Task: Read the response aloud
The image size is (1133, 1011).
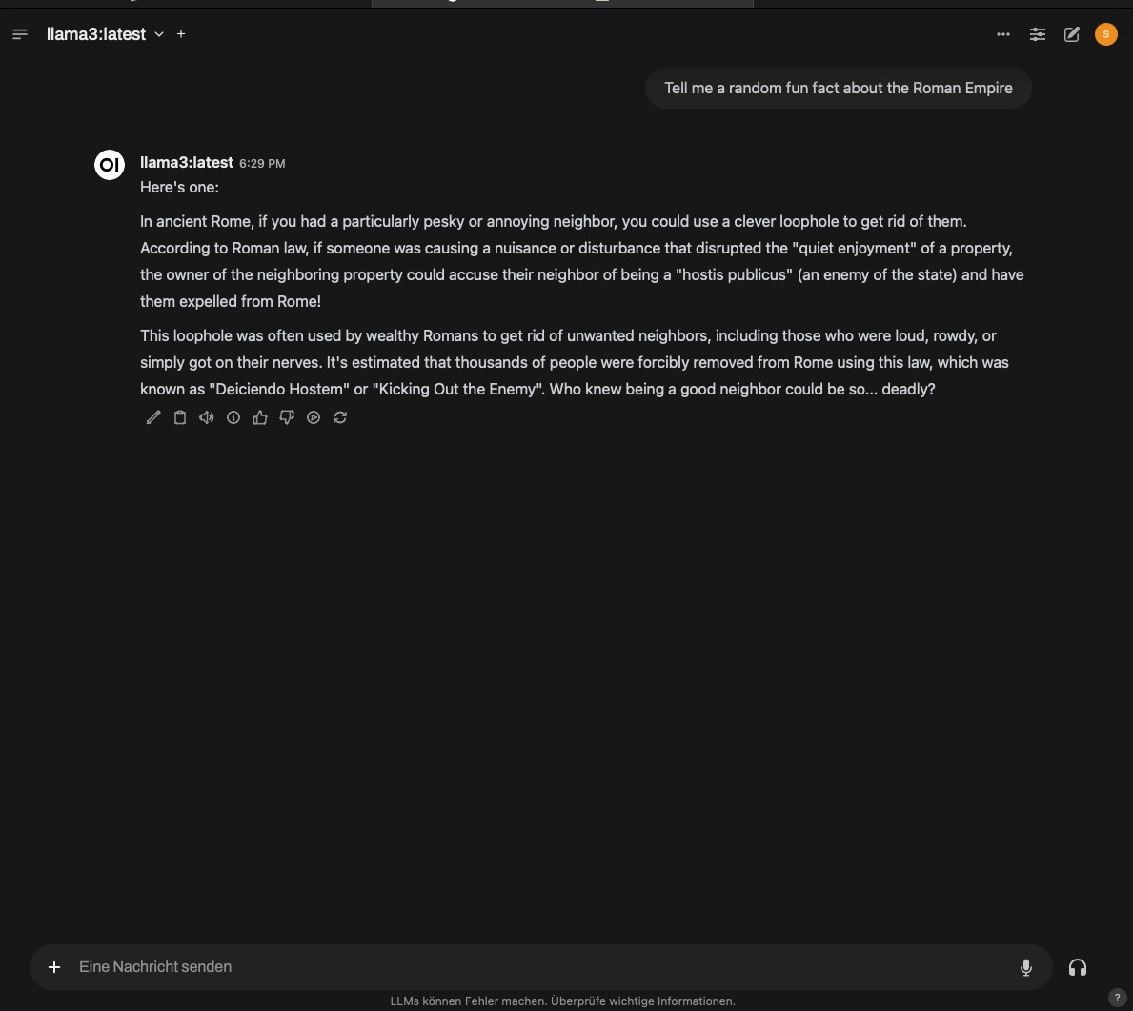Action: pyautogui.click(x=207, y=417)
